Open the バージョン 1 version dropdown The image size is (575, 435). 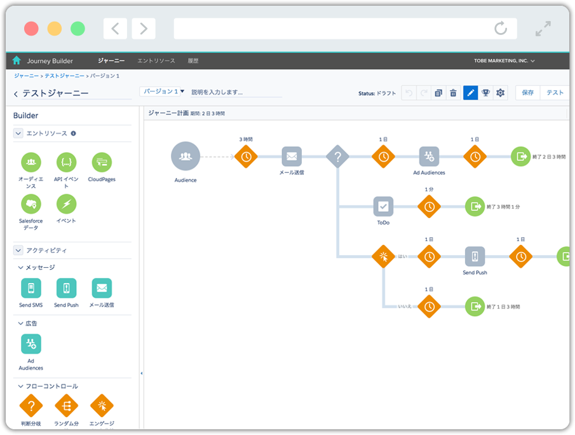click(162, 92)
